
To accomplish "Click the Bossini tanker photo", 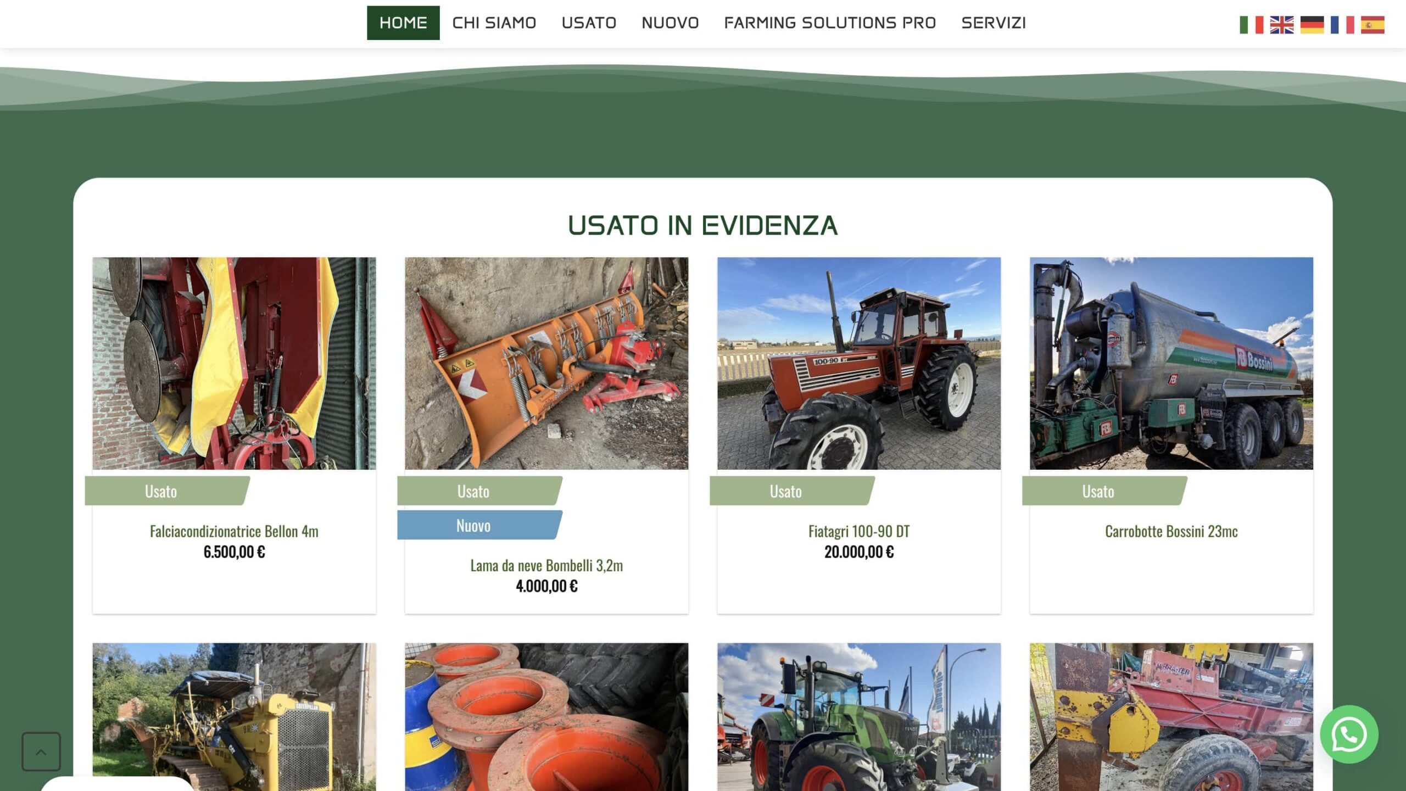I will (1171, 363).
